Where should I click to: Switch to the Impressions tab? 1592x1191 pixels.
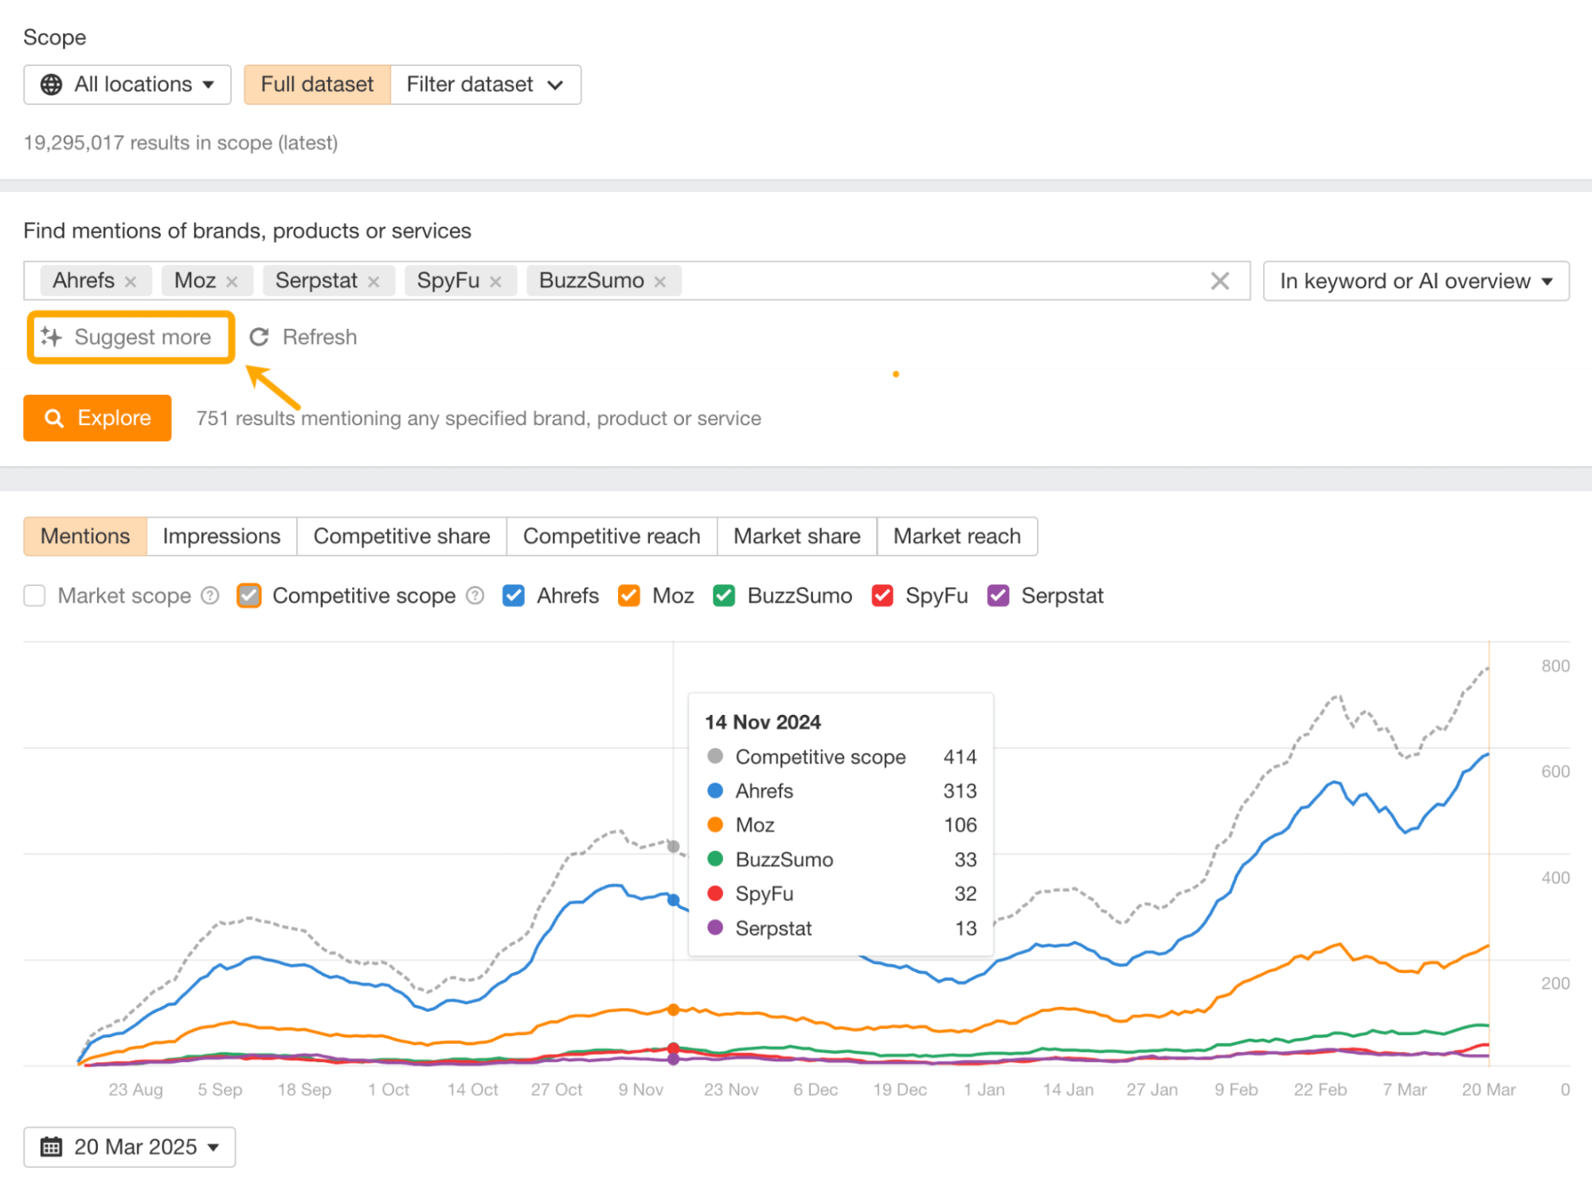tap(221, 537)
